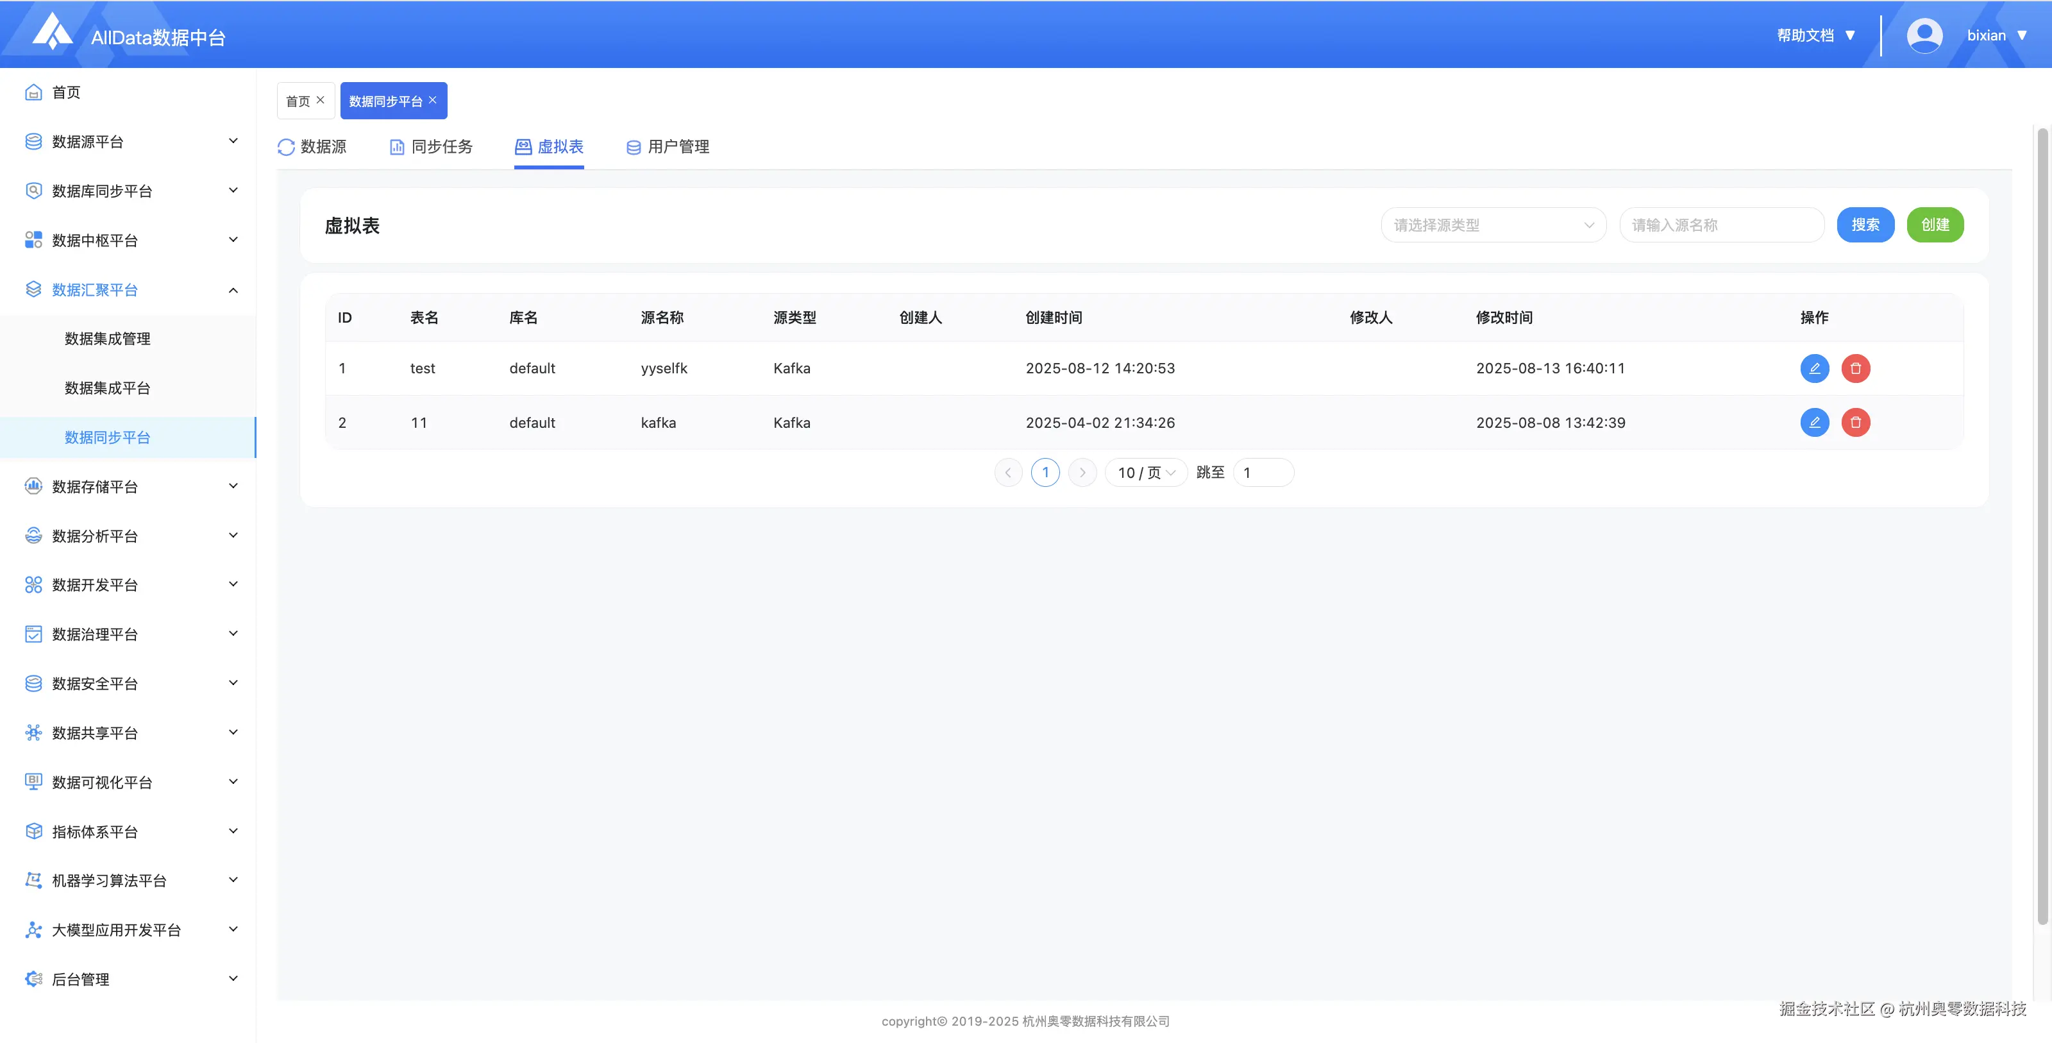Close the 数据同步平台 page tab

click(433, 101)
